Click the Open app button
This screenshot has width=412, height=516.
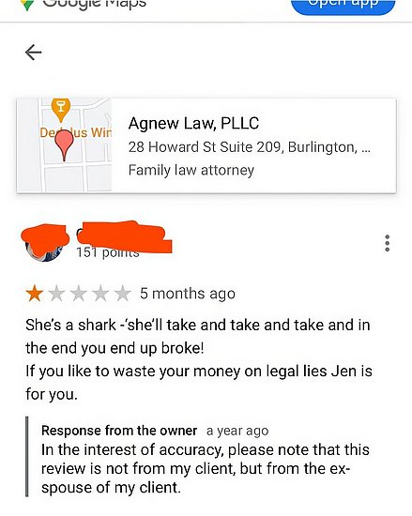(x=343, y=7)
